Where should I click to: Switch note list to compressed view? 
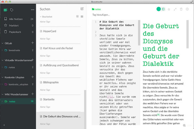(82, 16)
